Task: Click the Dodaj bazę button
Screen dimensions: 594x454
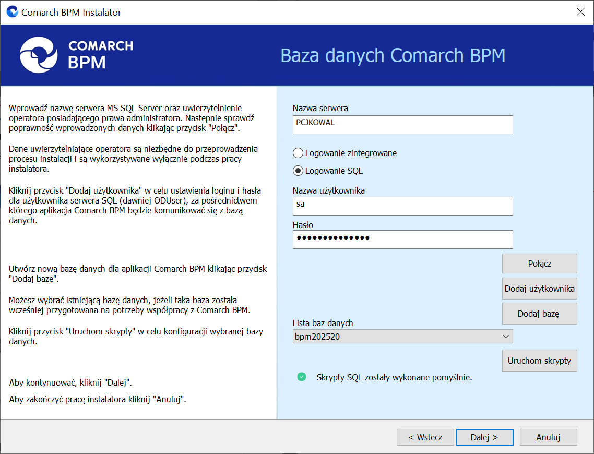Action: pos(539,314)
